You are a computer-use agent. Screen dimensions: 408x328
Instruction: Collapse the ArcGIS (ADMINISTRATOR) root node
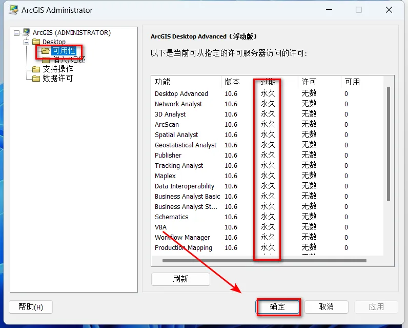(x=16, y=33)
